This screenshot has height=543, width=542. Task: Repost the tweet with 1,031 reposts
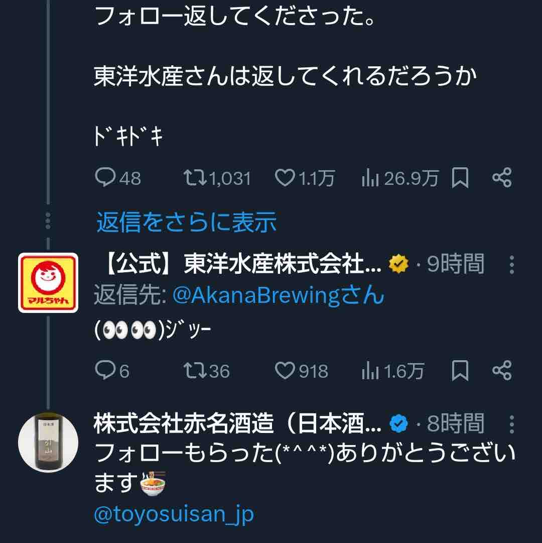click(x=217, y=178)
